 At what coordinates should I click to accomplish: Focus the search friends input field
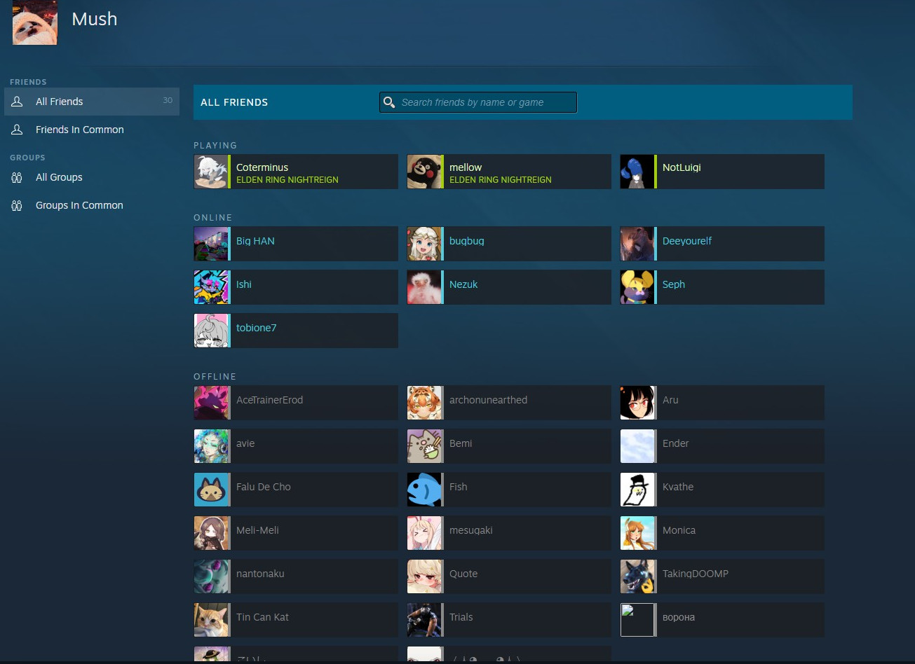478,102
